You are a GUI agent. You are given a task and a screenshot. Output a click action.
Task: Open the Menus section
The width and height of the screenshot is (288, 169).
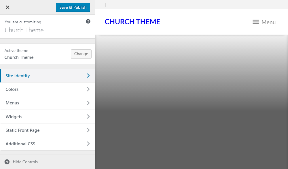click(x=48, y=103)
